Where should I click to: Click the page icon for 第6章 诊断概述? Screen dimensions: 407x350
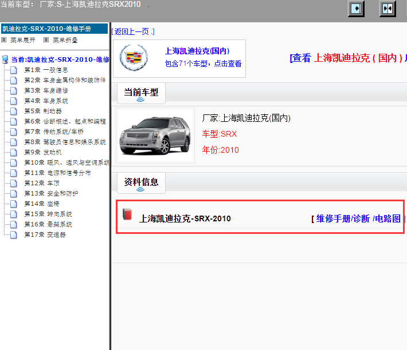pyautogui.click(x=14, y=121)
